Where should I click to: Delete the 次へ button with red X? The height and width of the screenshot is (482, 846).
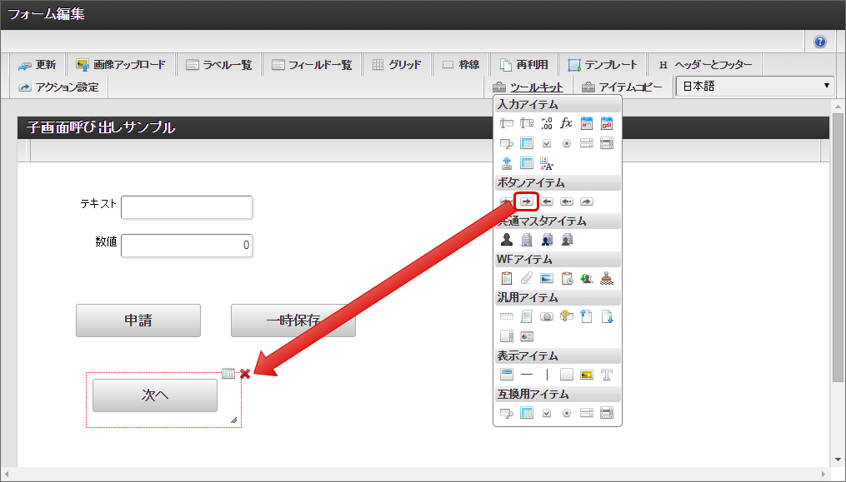[245, 374]
